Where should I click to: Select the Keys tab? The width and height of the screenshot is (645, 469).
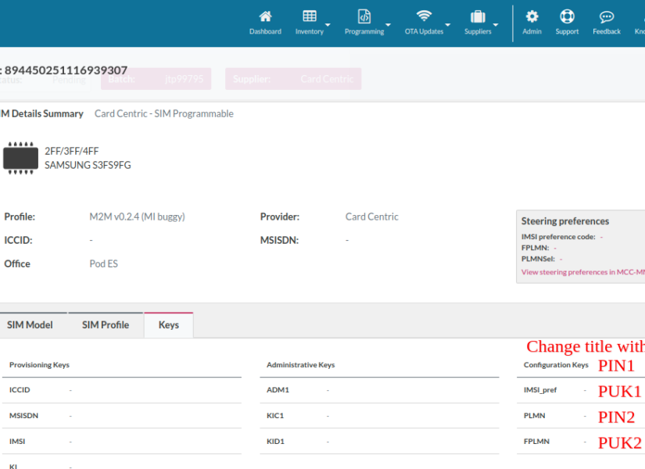click(169, 325)
